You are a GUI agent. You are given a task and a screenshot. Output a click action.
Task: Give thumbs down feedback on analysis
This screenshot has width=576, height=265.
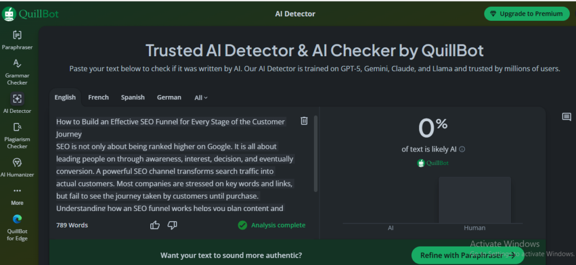(173, 225)
